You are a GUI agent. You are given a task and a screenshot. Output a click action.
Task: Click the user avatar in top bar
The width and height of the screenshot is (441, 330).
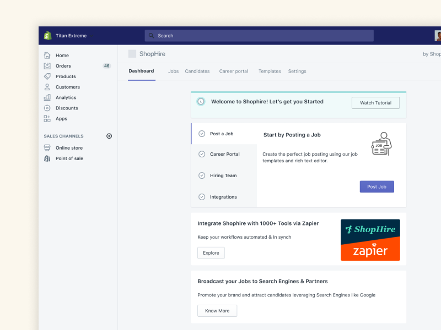point(438,36)
